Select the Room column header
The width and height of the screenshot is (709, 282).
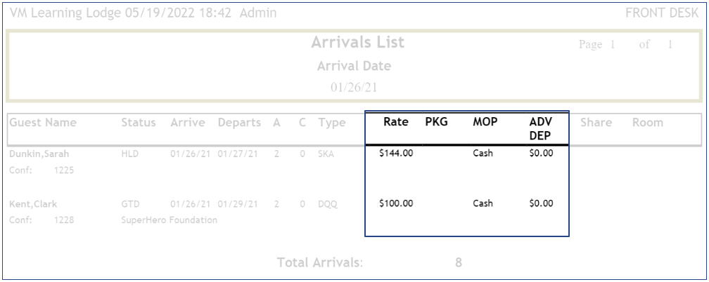[647, 123]
